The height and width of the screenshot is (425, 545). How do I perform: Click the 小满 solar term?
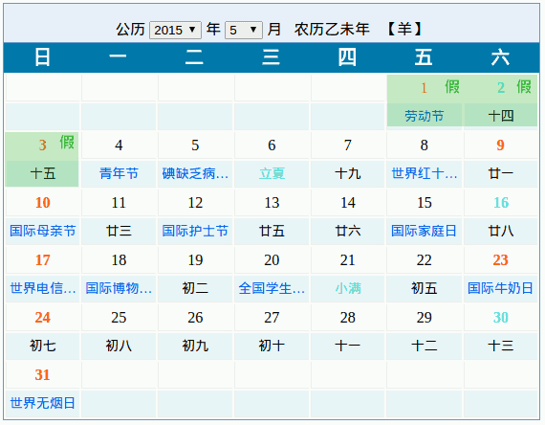[348, 288]
